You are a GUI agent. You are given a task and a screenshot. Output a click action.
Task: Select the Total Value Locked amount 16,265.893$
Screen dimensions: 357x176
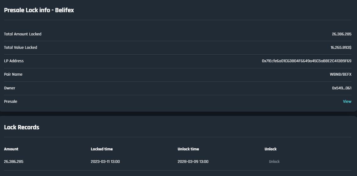[x=341, y=48]
